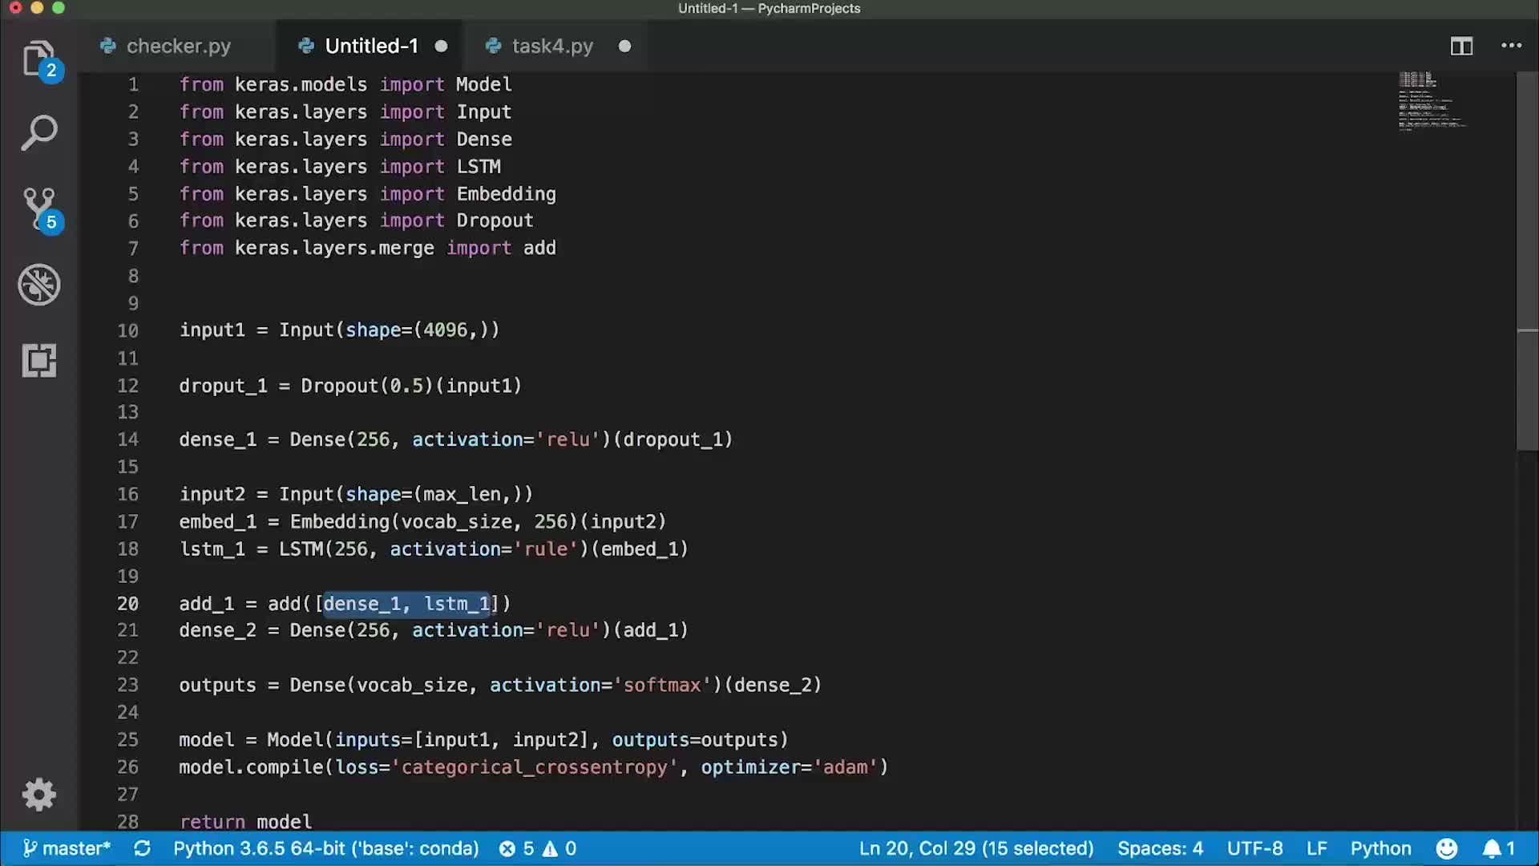Split the editor with split icon
The image size is (1539, 866).
(x=1461, y=46)
